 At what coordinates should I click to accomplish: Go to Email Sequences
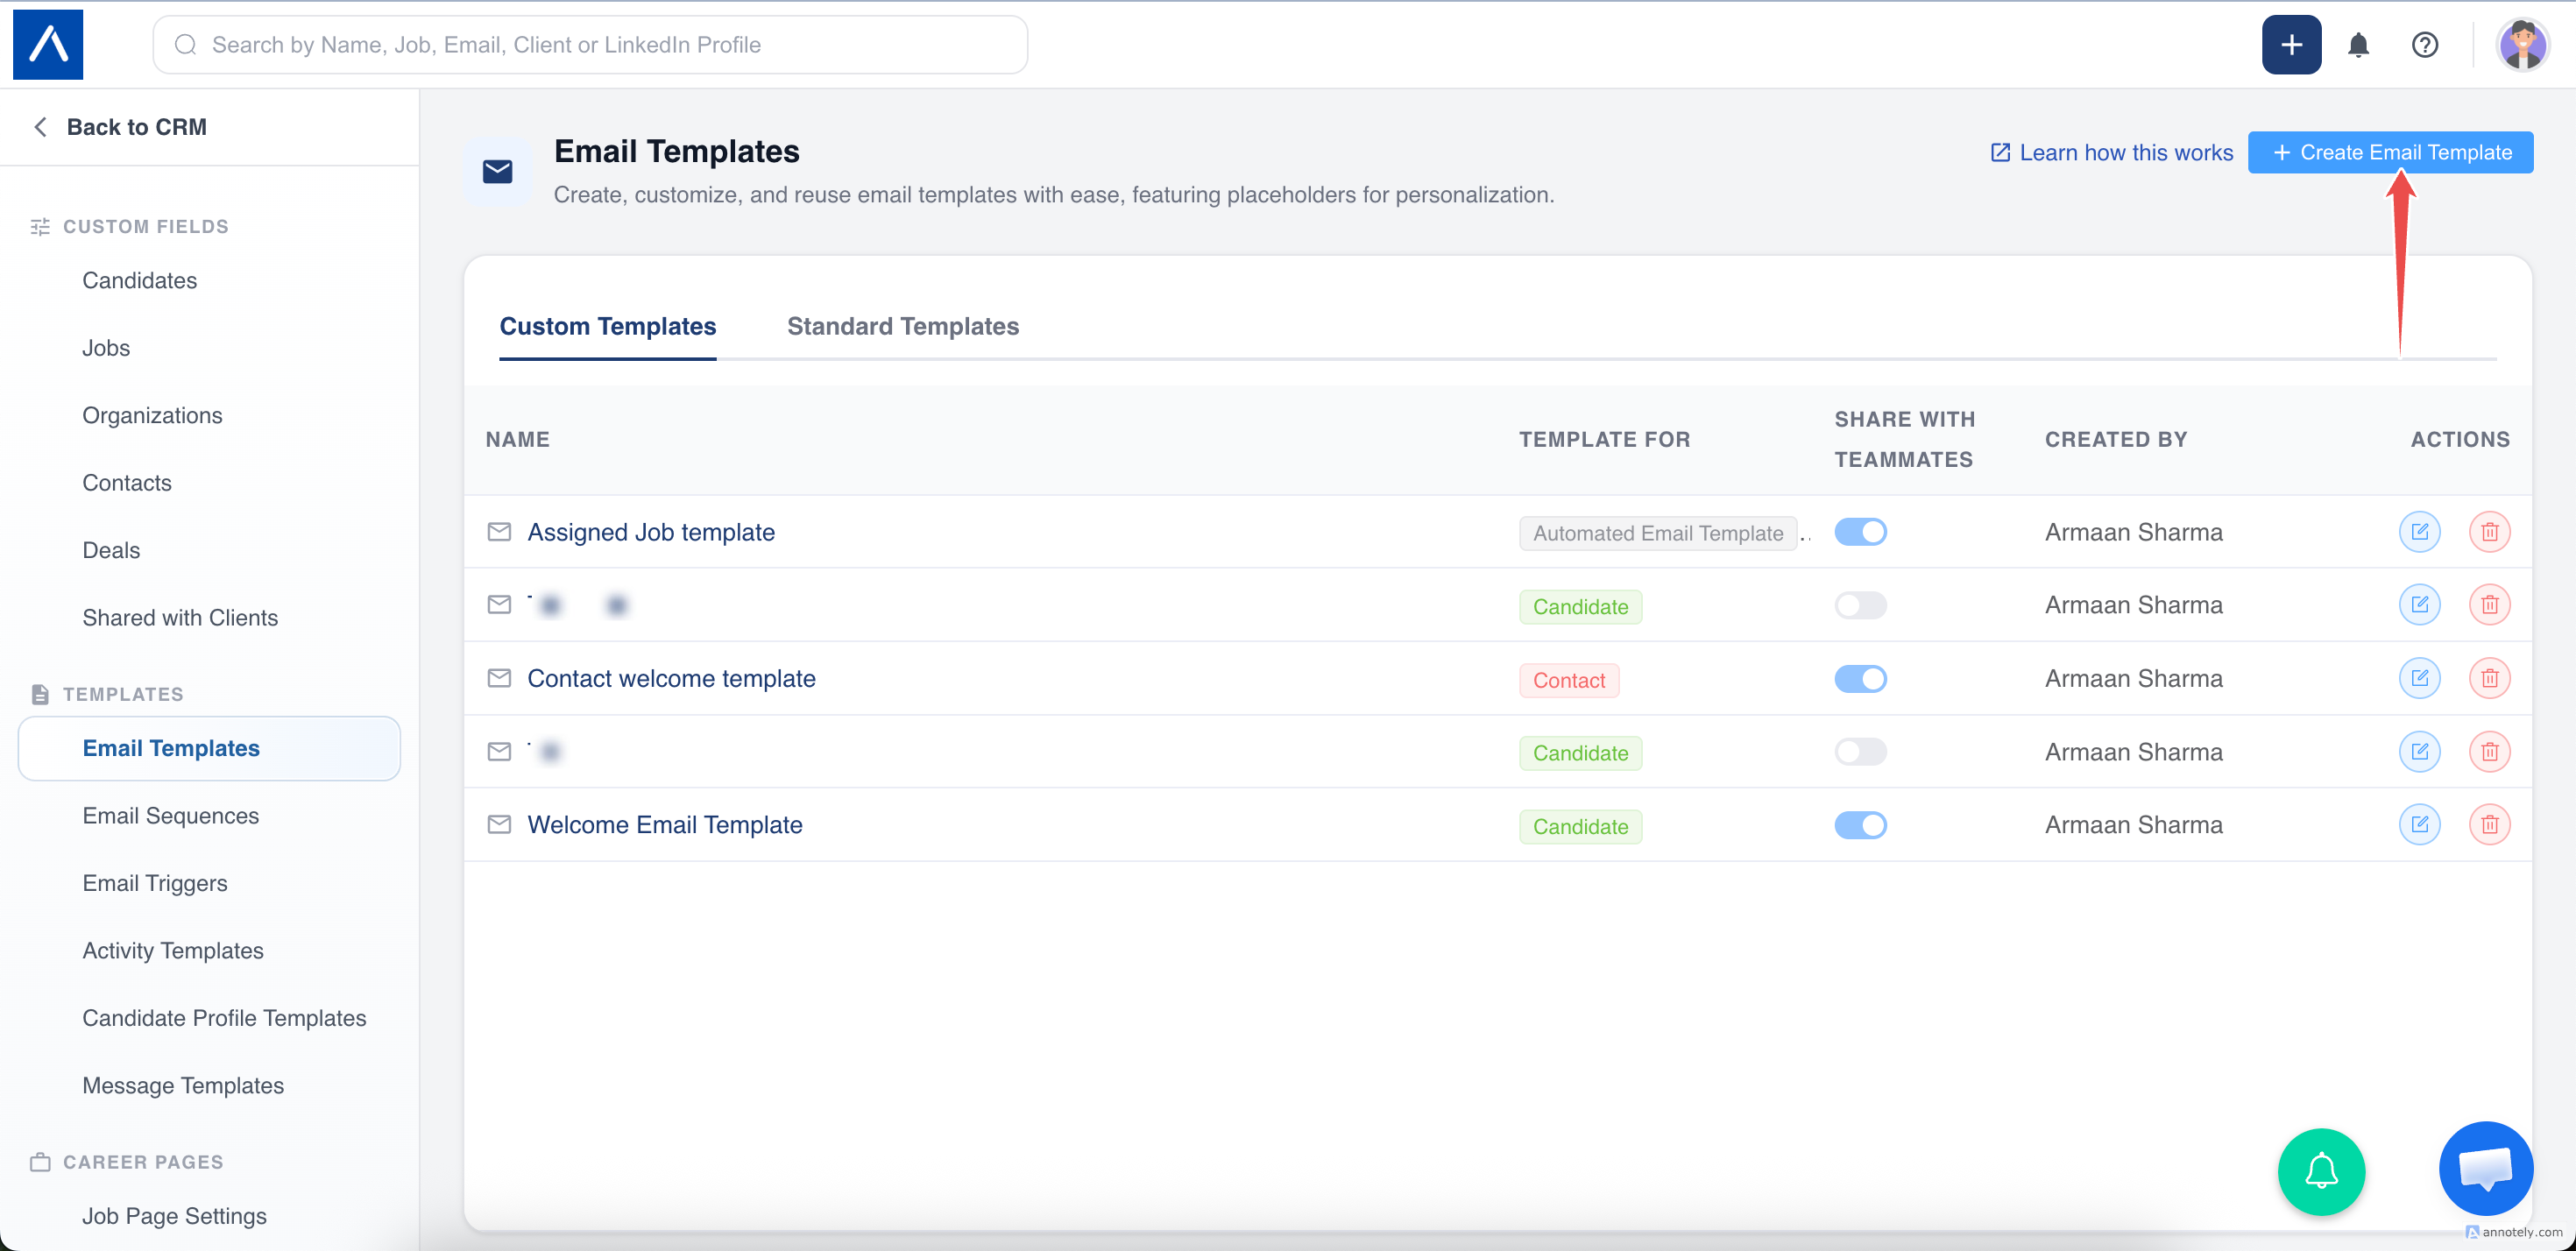coord(170,816)
